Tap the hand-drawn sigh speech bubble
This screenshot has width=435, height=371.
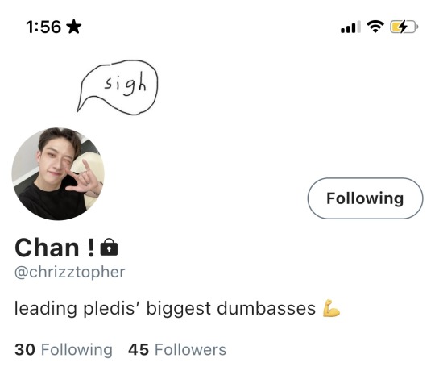coord(118,86)
